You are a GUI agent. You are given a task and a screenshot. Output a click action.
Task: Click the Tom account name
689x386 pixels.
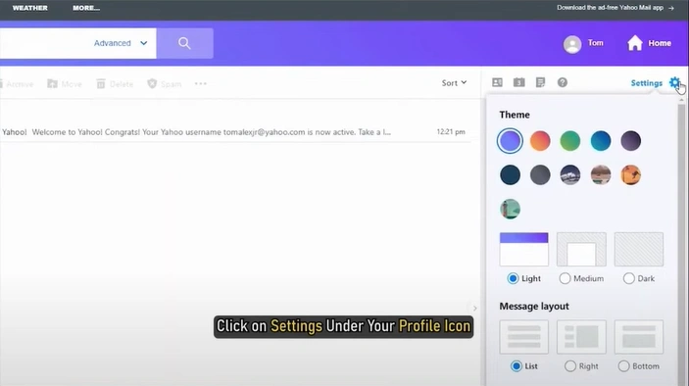click(596, 43)
